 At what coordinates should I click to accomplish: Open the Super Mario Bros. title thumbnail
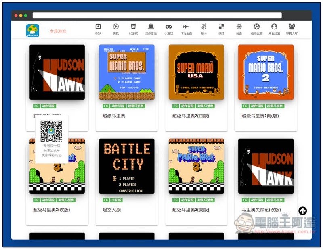tap(127, 72)
